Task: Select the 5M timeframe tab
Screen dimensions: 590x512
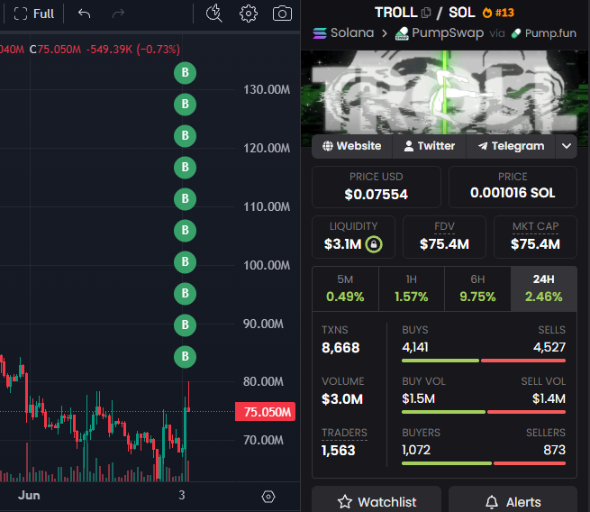Action: click(345, 288)
